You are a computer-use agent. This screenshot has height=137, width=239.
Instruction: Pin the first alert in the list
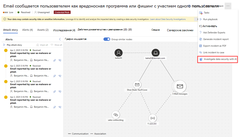54,60
